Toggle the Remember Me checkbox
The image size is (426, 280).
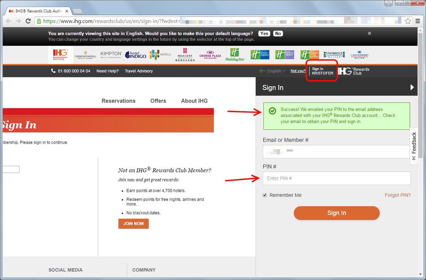pos(265,195)
